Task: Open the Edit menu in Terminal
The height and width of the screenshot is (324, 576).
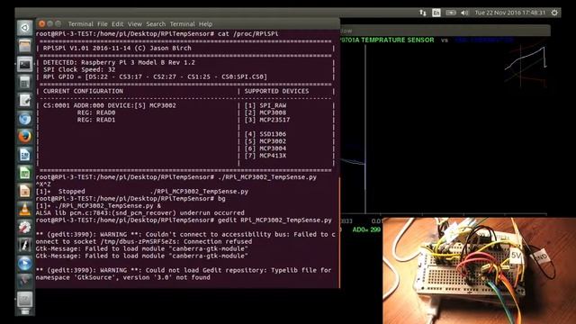Action: coord(118,24)
